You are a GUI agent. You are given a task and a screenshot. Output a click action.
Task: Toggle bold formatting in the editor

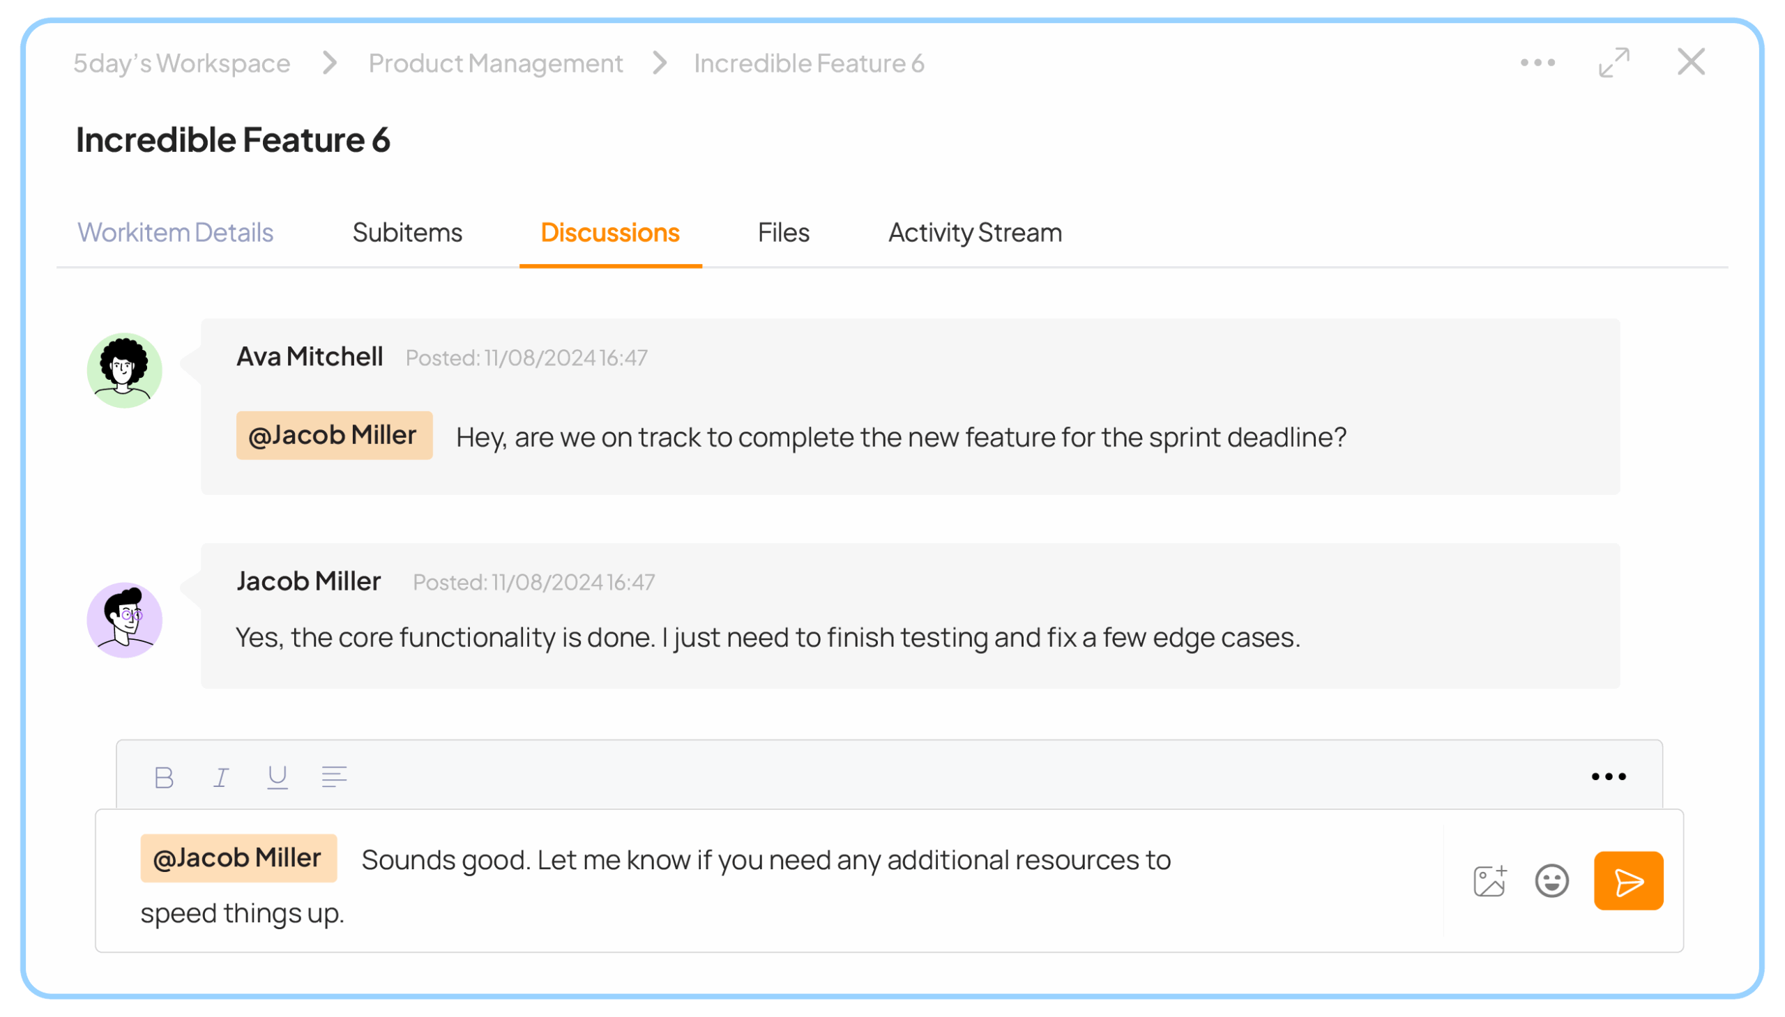[x=163, y=777]
